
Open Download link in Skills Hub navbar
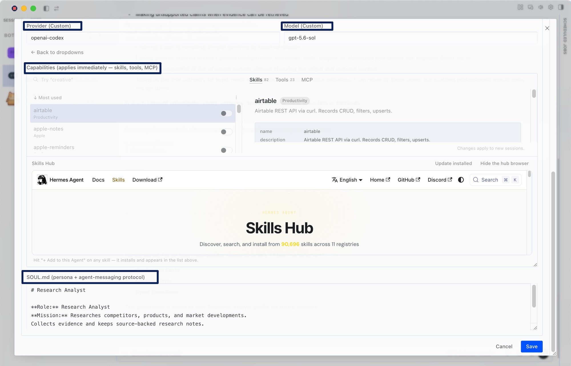click(x=147, y=180)
